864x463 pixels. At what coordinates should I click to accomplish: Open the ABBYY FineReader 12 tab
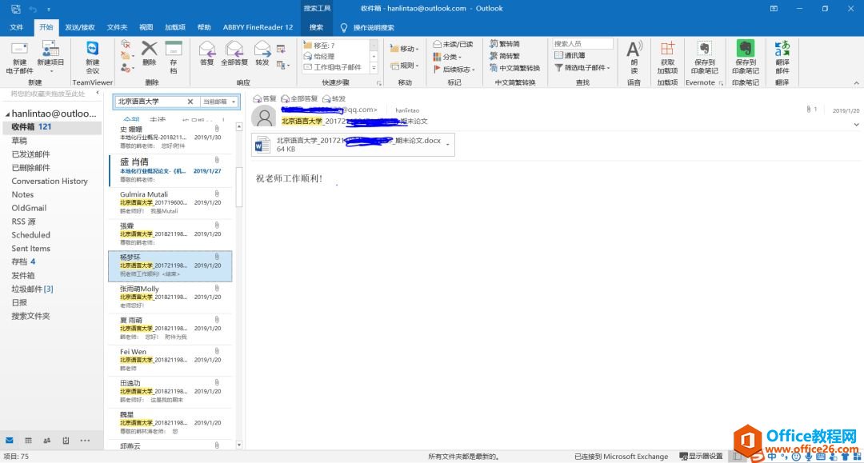(x=258, y=26)
